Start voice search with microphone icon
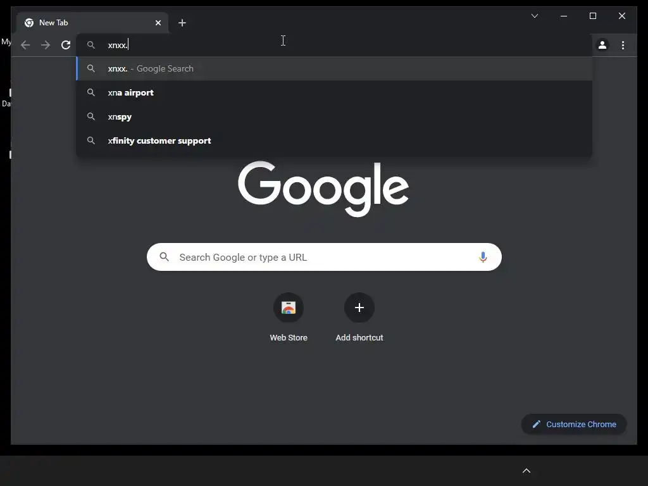 [482, 257]
